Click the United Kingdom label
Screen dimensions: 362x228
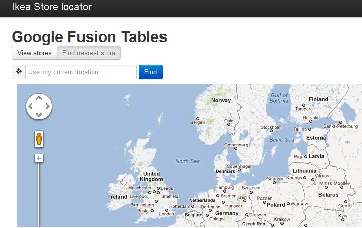[151, 176]
